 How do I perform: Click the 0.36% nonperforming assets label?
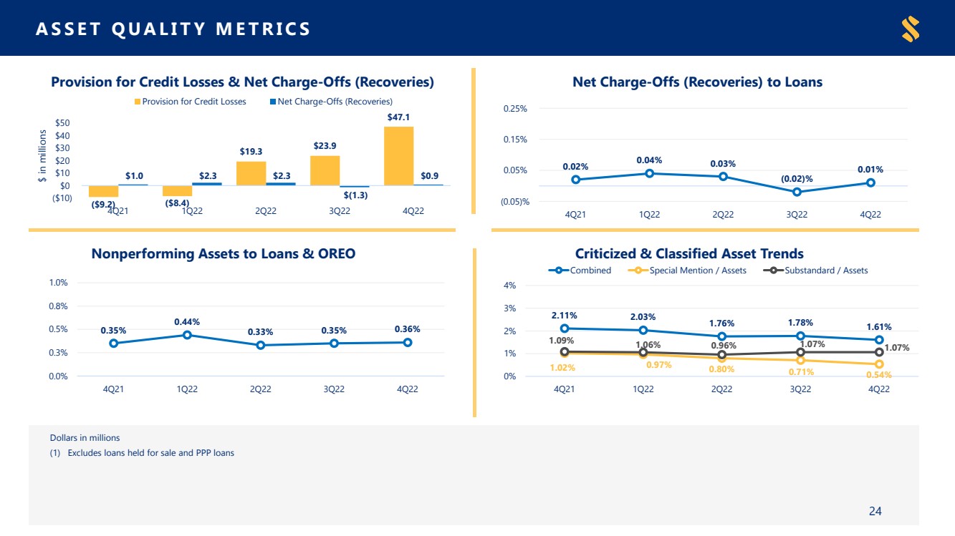[x=407, y=329]
